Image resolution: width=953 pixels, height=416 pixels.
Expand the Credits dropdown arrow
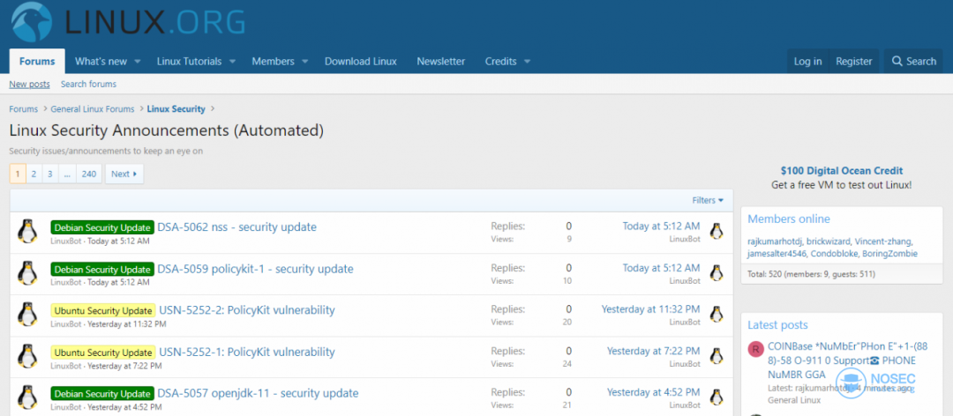point(527,62)
